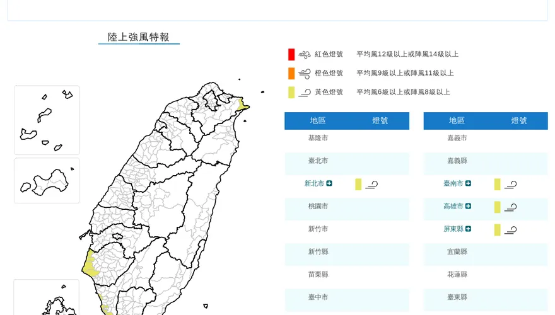
Task: Click the 臺中市 row text
Action: point(318,297)
